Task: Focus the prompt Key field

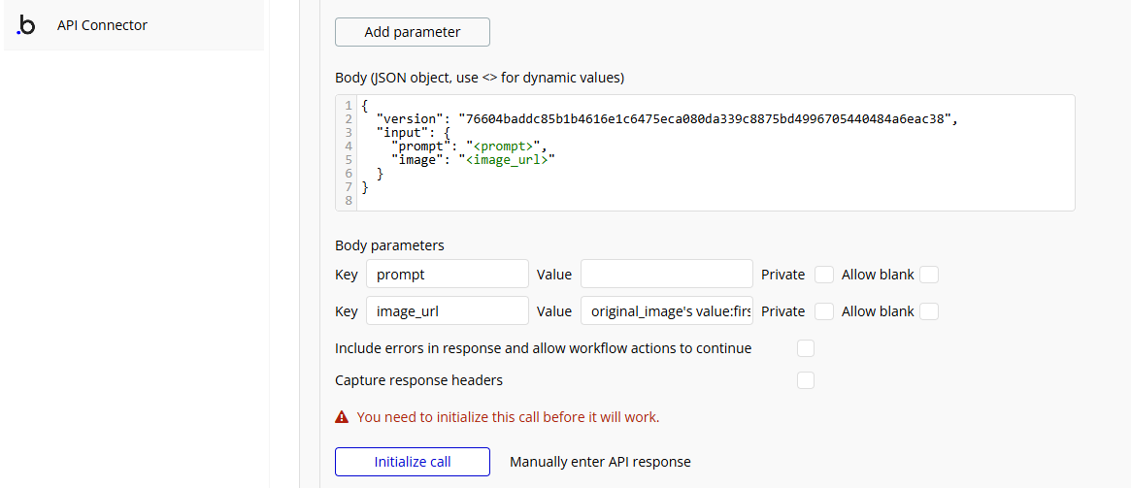Action: click(447, 275)
